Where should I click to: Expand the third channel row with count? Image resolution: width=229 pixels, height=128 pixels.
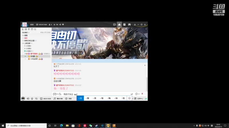(x=23, y=41)
